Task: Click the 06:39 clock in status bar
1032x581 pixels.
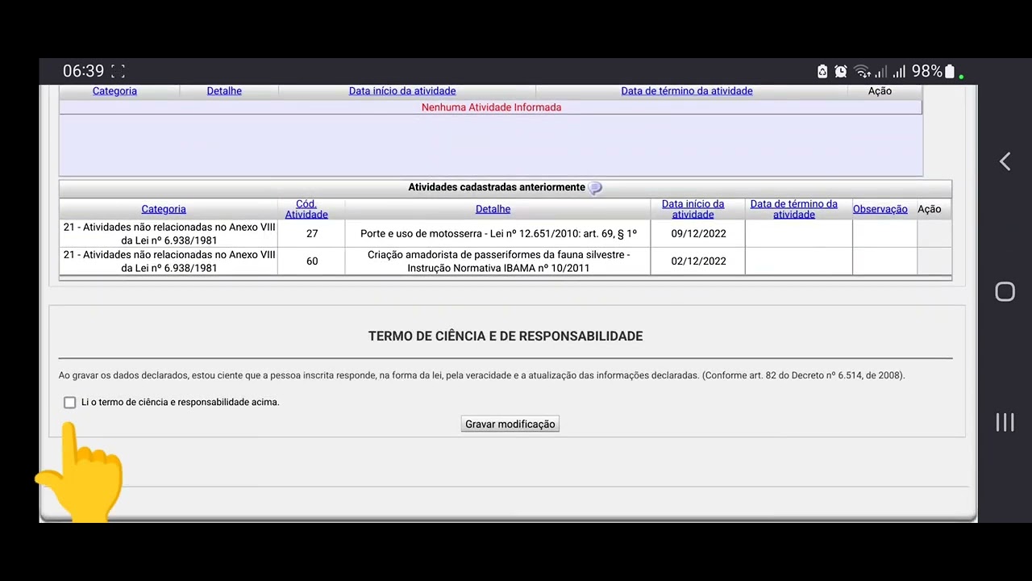Action: pyautogui.click(x=84, y=71)
